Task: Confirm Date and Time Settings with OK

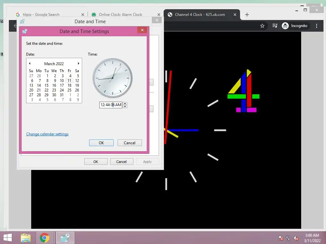Action: pos(101,143)
